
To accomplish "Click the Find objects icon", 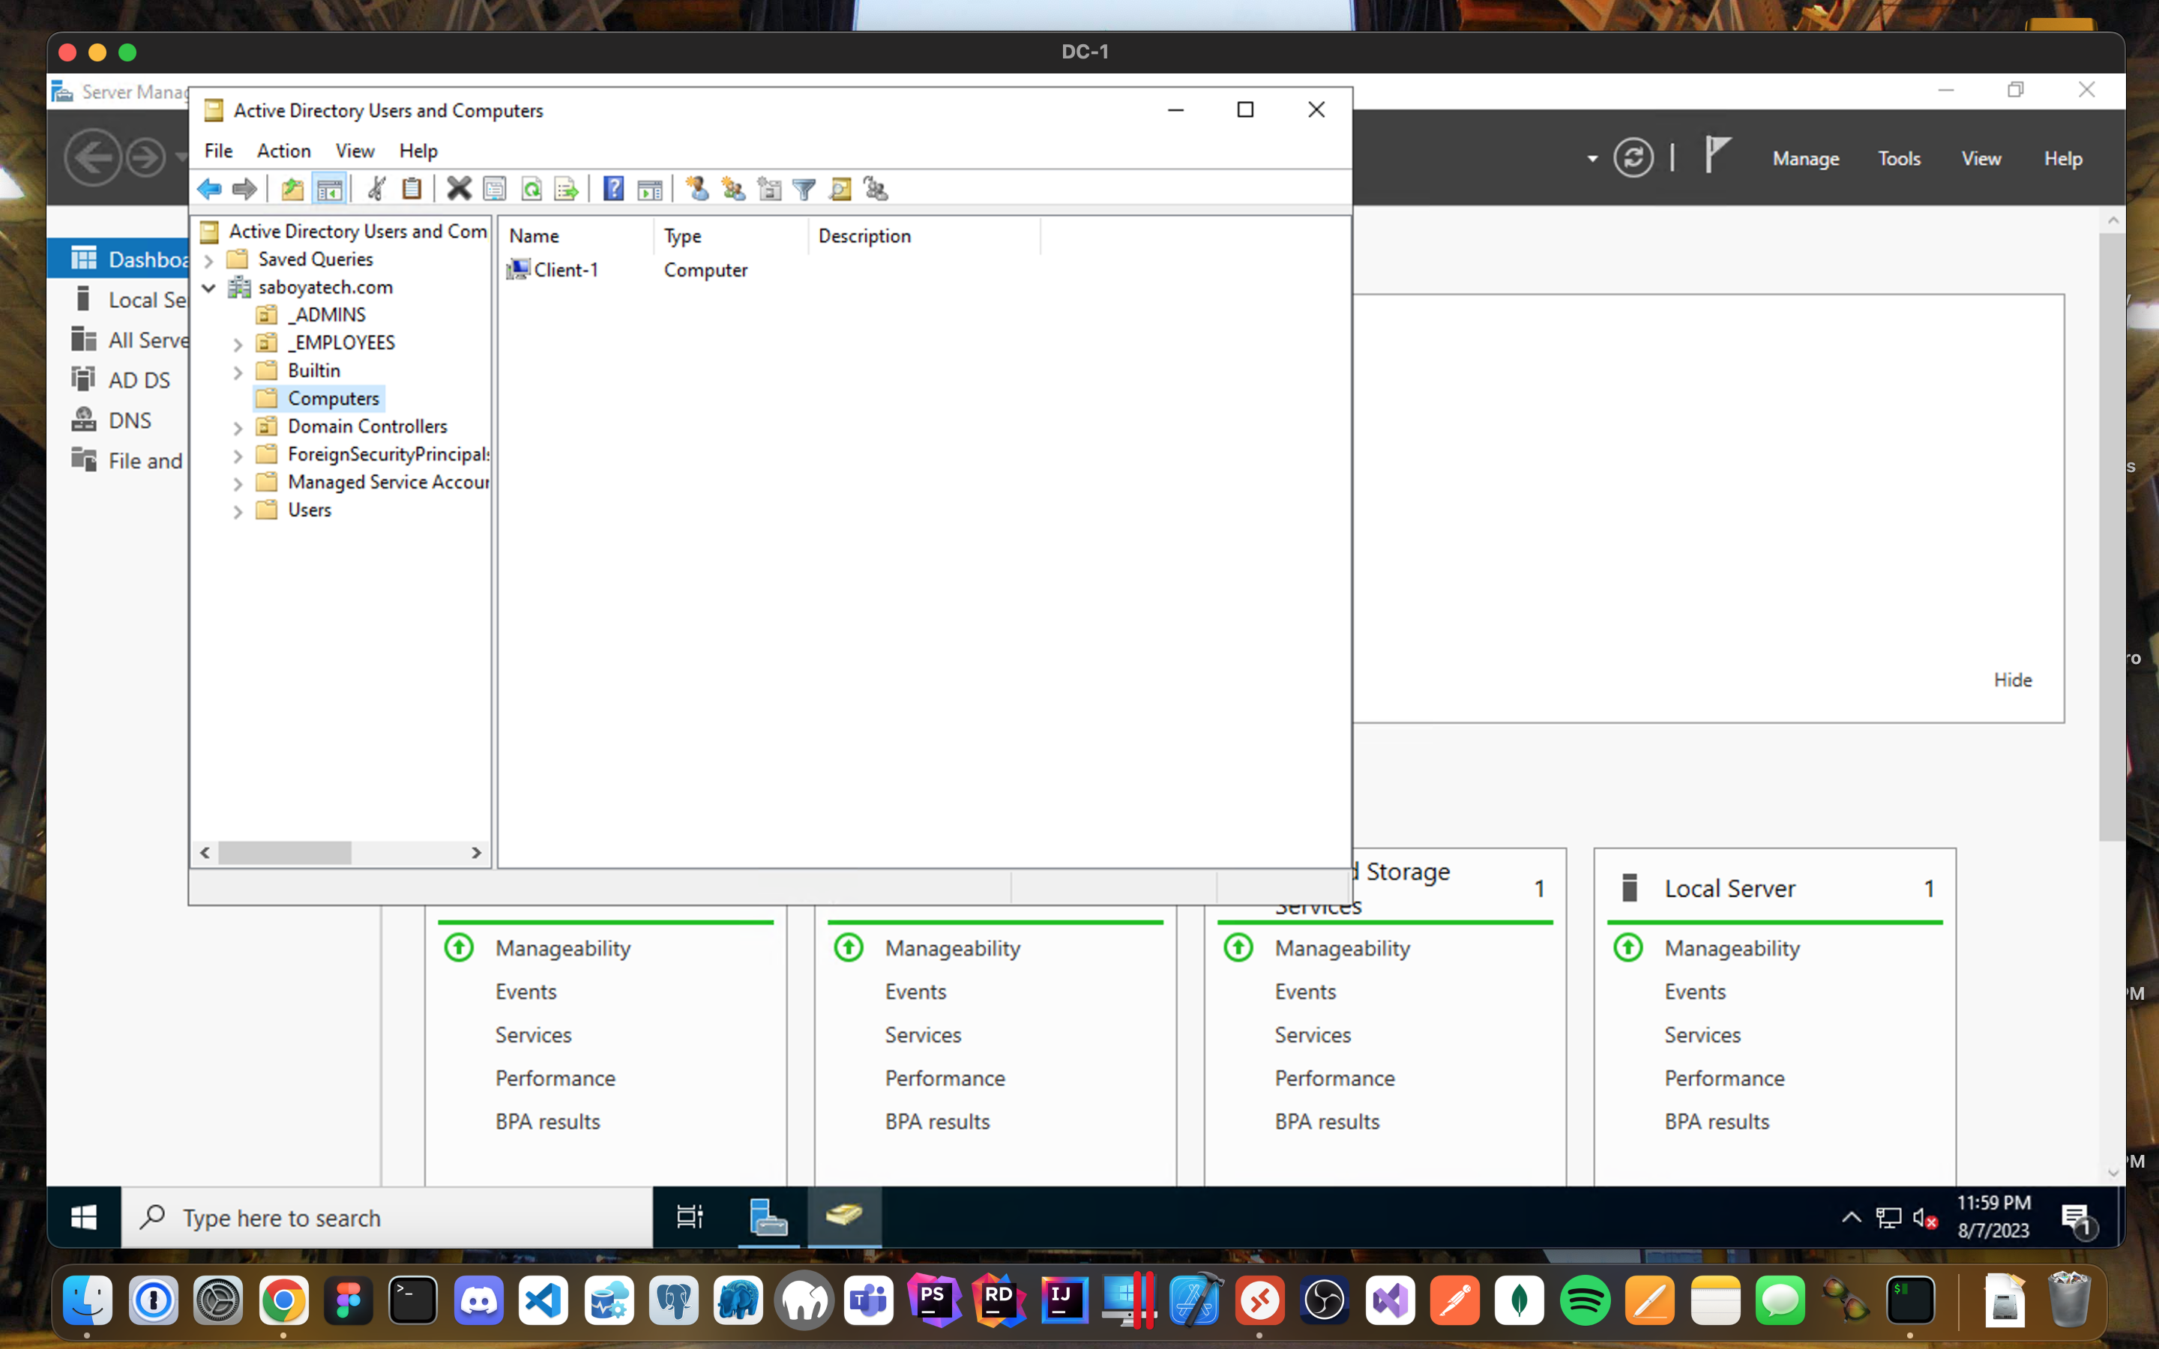I will 840,188.
